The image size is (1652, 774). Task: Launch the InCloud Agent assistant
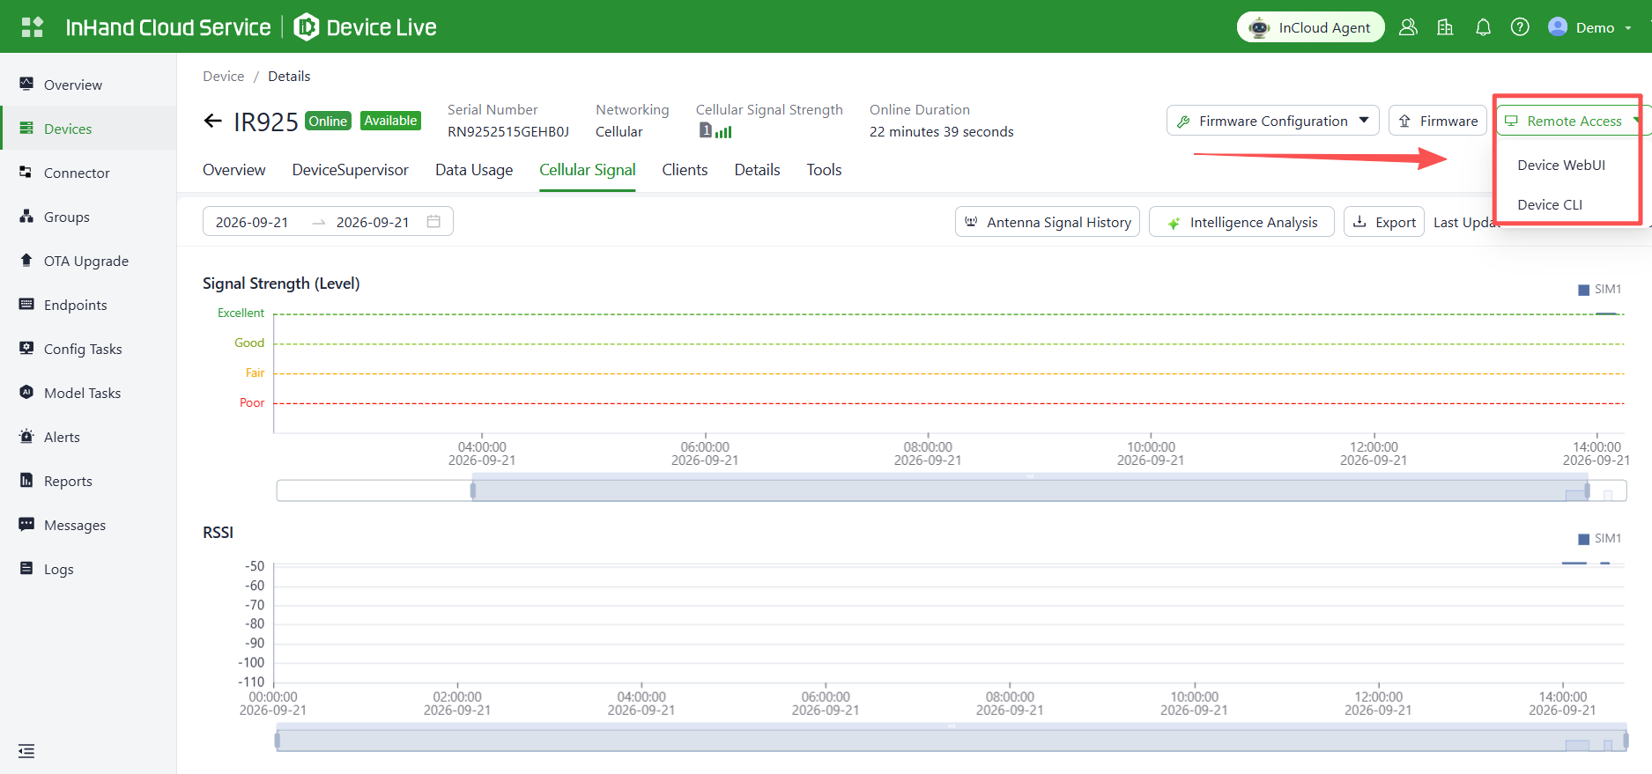point(1311,27)
